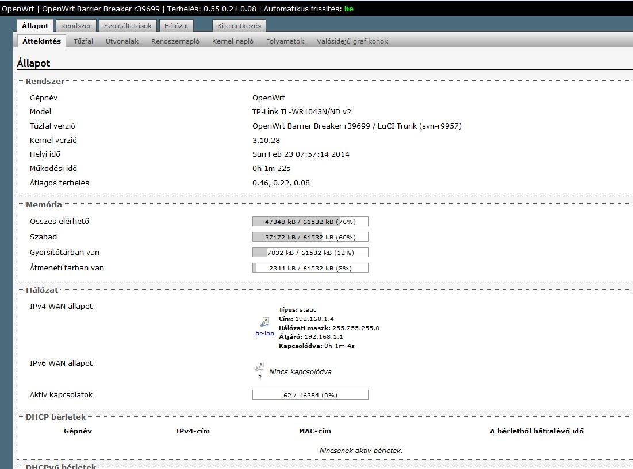Click the IPv4 WAN állapot label
This screenshot has width=633, height=469.
(x=61, y=306)
